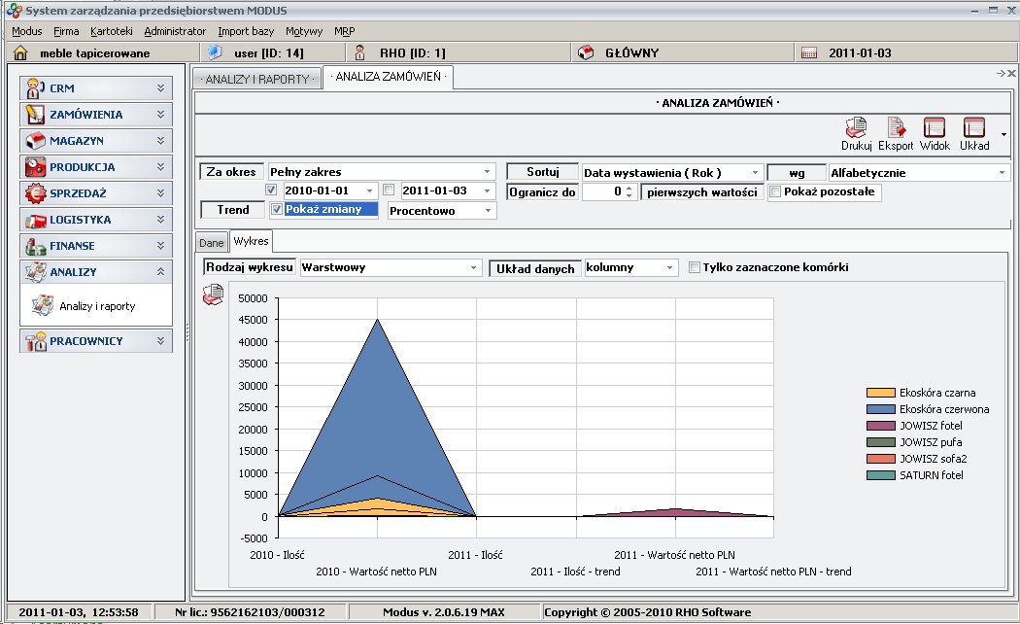Screen dimensions: 1020x624
Task: Click the Ekoskóra czerwona legend swatch
Action: [x=880, y=409]
